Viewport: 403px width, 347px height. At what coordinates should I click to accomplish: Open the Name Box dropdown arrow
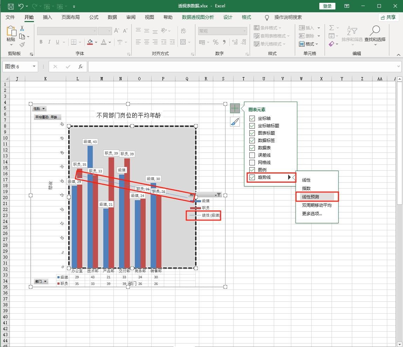tap(34, 67)
